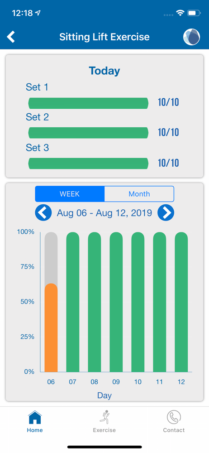Viewport: 209px width, 453px height.
Task: Tap the battery status icon
Action: pyautogui.click(x=194, y=13)
